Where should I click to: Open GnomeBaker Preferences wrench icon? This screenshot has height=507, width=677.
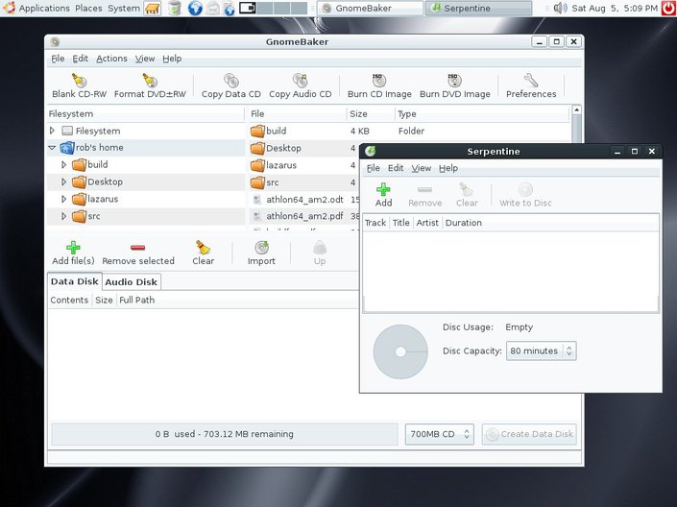pos(531,81)
